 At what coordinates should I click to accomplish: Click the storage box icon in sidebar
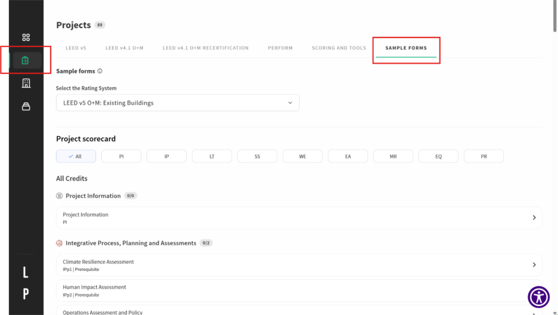[x=26, y=107]
